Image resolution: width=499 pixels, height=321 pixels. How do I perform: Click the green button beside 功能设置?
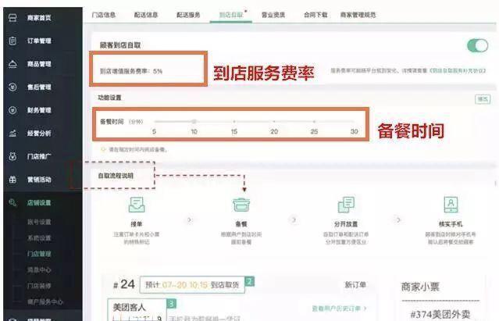483,99
